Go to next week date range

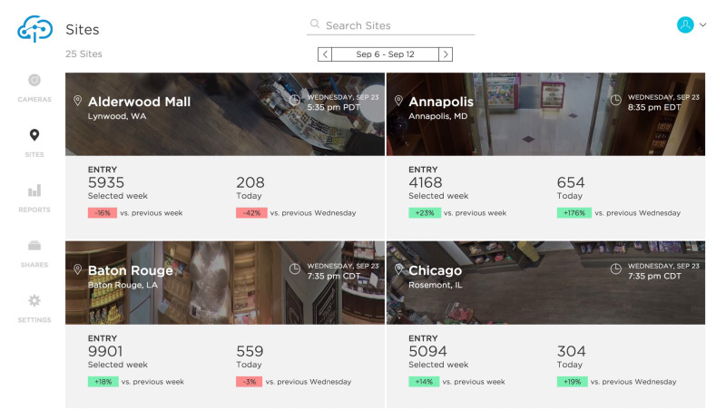pyautogui.click(x=445, y=54)
